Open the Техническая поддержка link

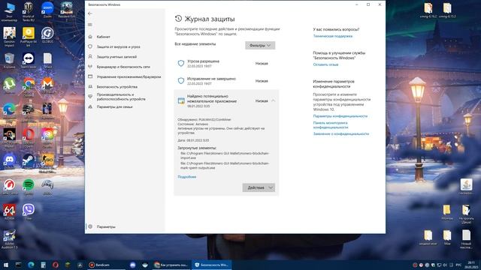[333, 36]
